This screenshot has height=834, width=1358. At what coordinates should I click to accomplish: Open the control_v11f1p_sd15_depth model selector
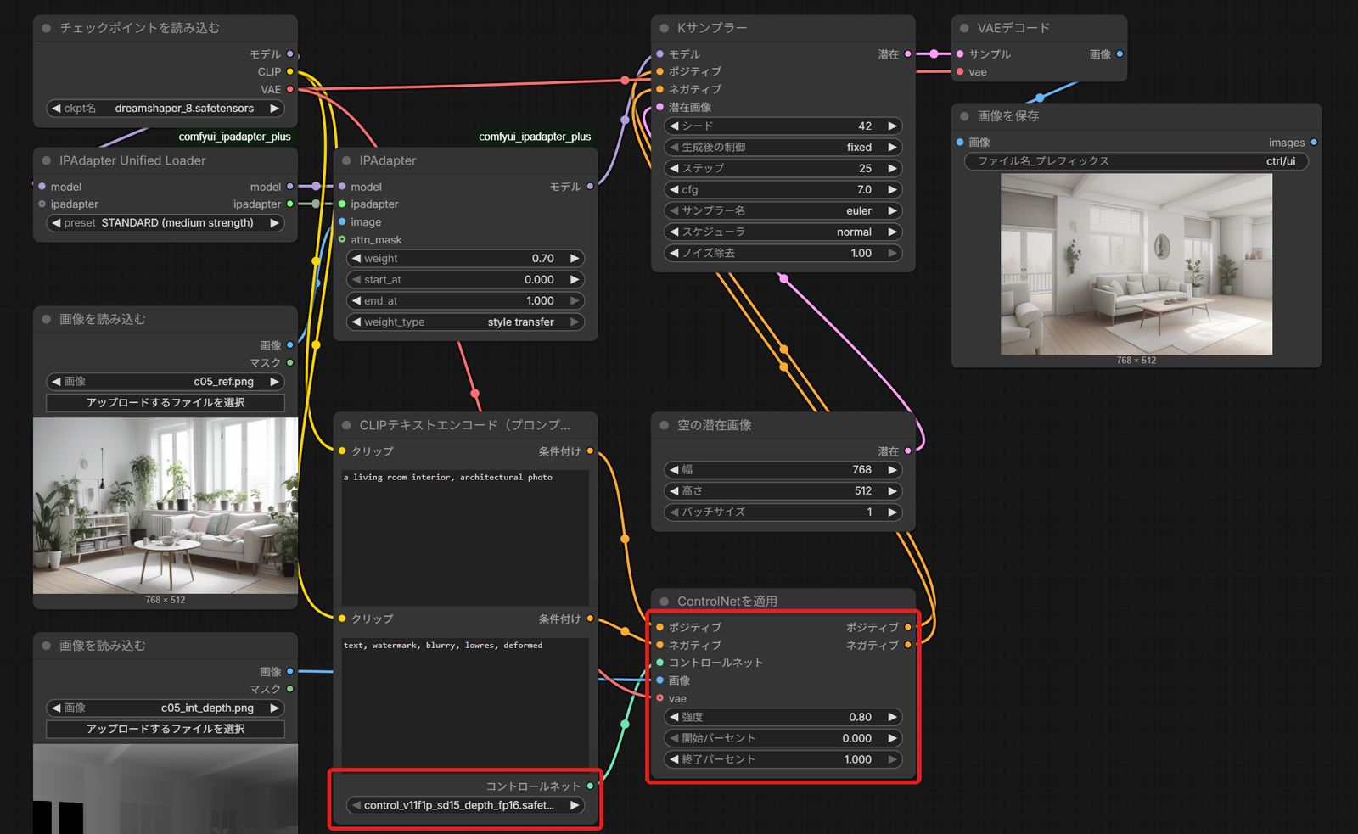465,805
